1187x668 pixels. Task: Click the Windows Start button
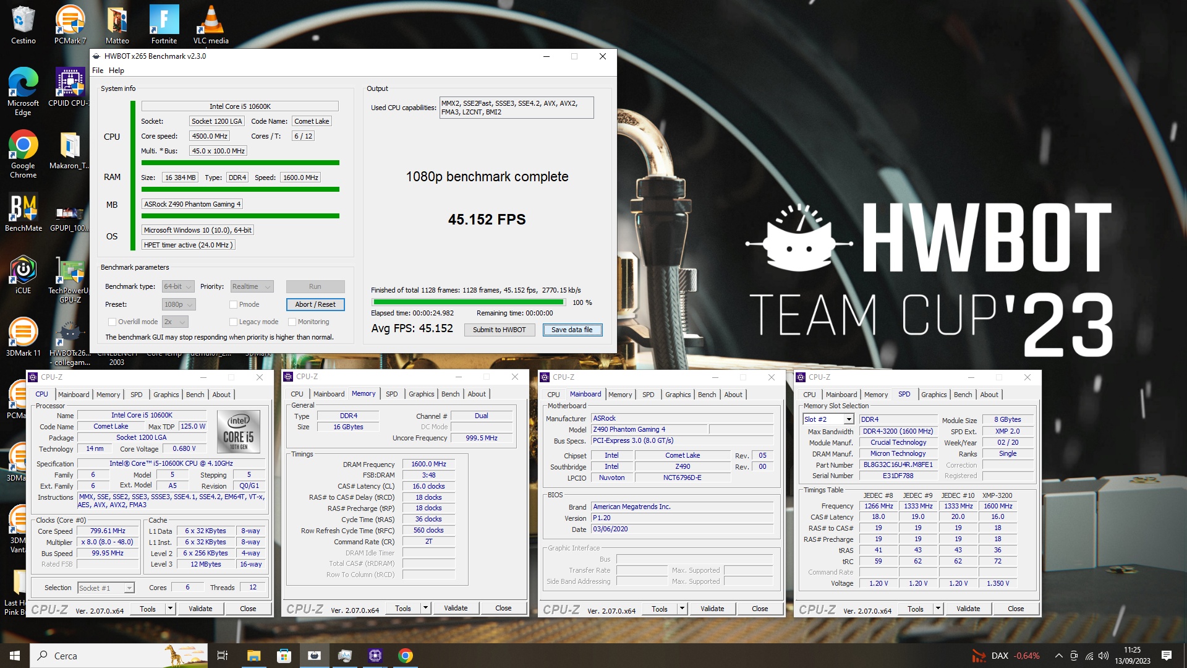point(15,656)
